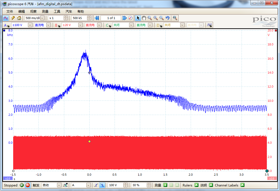The width and height of the screenshot is (280, 191).
Task: Open the 测量 menu
Action: (45, 12)
